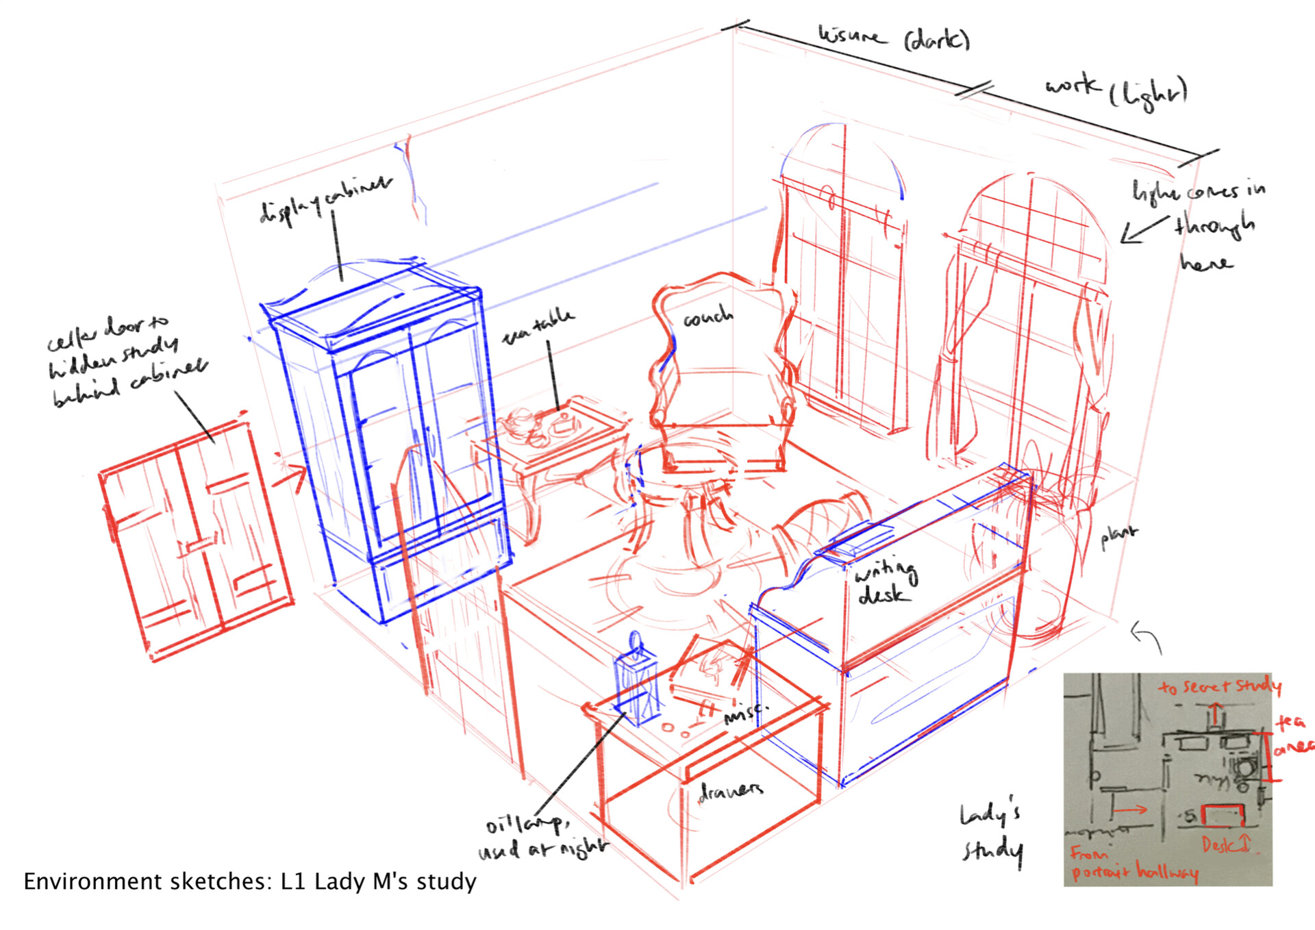
Task: Click the red 'Desk' label in the floor plan
Action: coord(1221,844)
